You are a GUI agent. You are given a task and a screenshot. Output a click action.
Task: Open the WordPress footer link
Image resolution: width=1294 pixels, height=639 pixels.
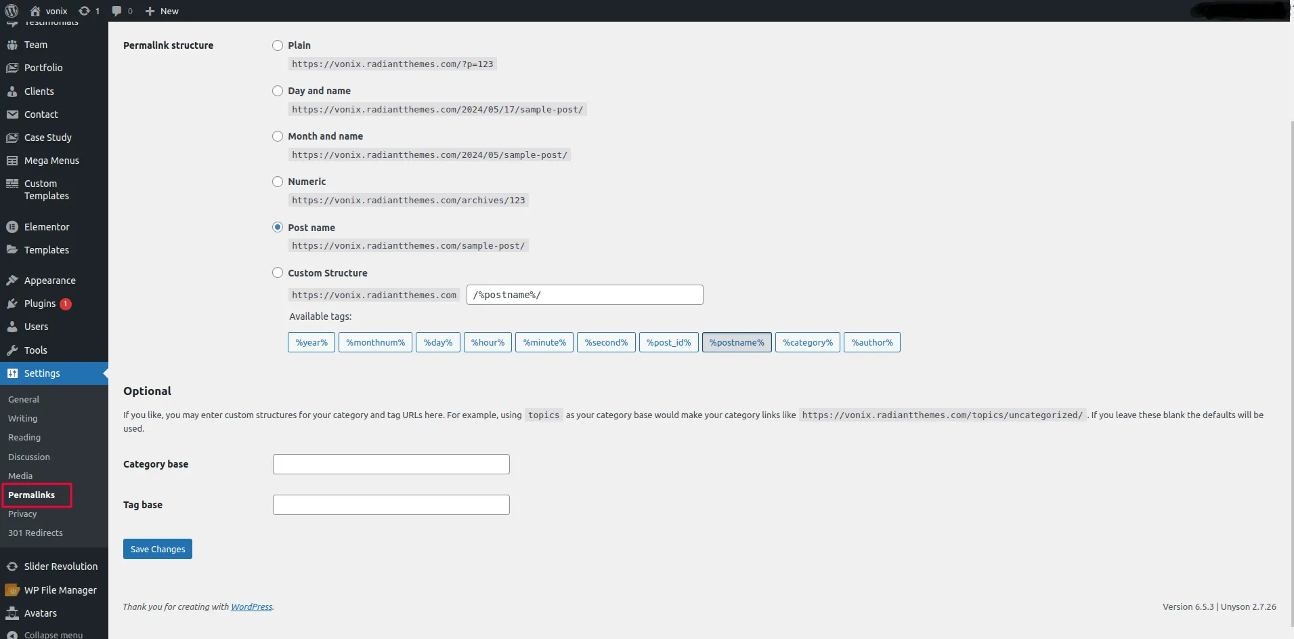click(252, 606)
